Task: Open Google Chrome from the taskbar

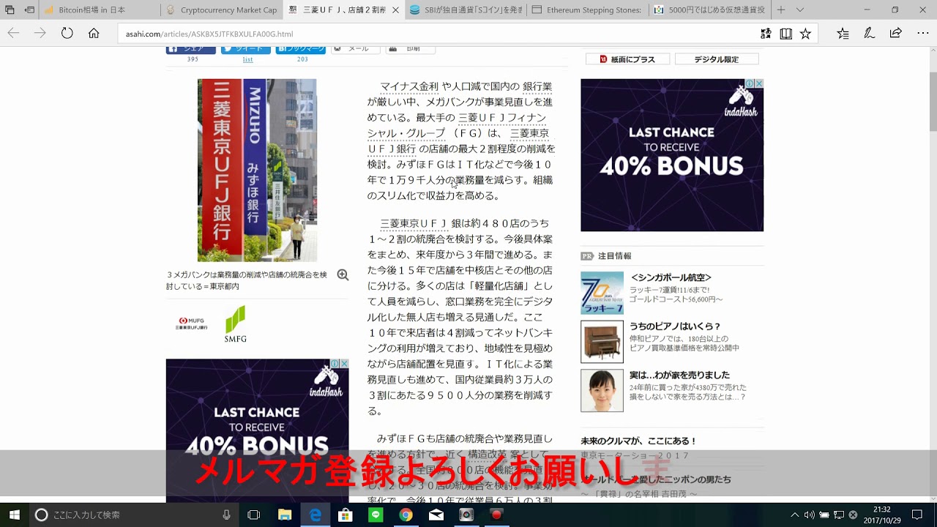Action: [406, 515]
